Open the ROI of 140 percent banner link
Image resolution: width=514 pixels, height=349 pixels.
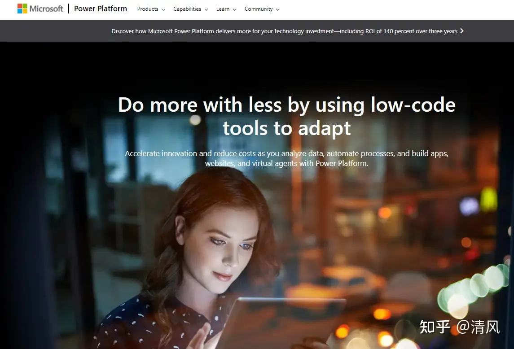coord(287,31)
